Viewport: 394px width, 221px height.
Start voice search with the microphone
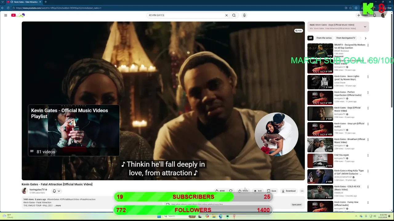coord(244,15)
